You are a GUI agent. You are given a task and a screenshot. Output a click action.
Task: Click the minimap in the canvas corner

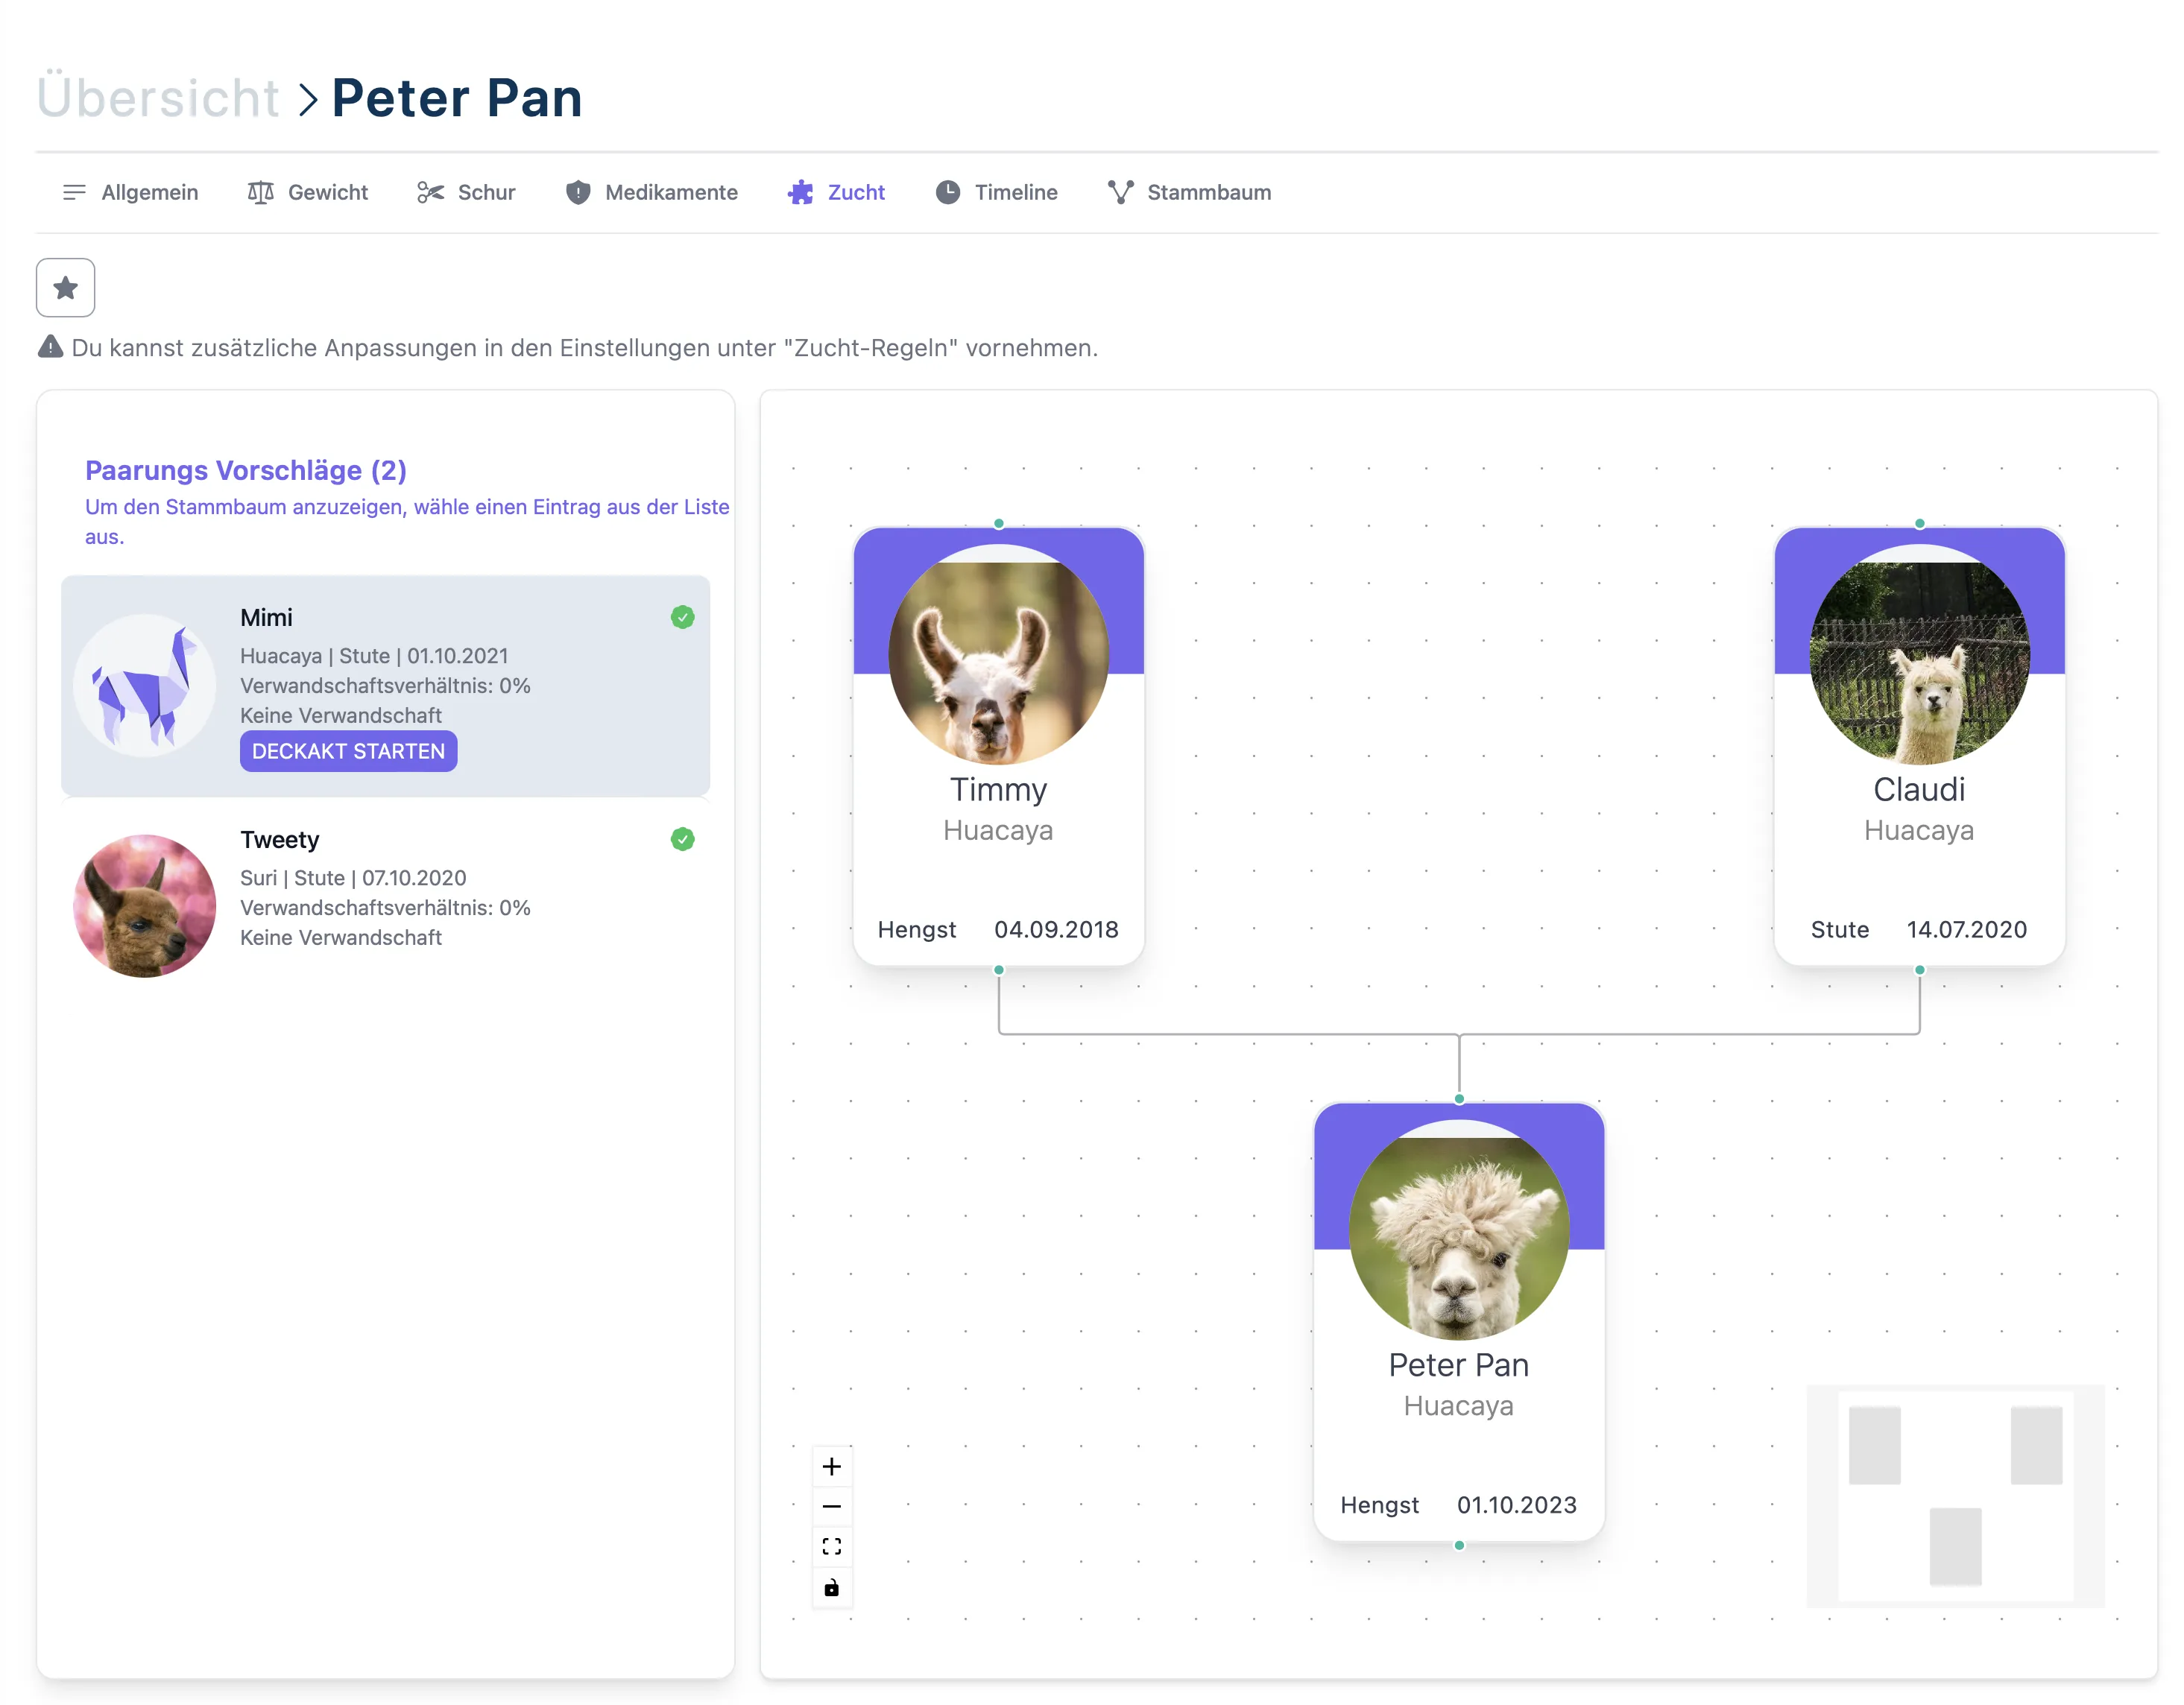pyautogui.click(x=1954, y=1495)
